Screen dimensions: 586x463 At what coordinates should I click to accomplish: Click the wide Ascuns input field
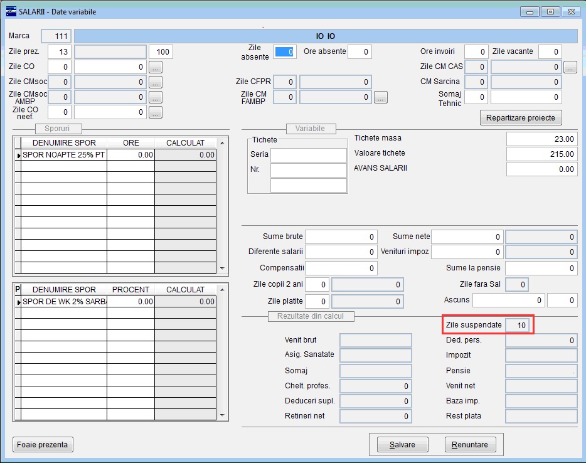pos(509,300)
